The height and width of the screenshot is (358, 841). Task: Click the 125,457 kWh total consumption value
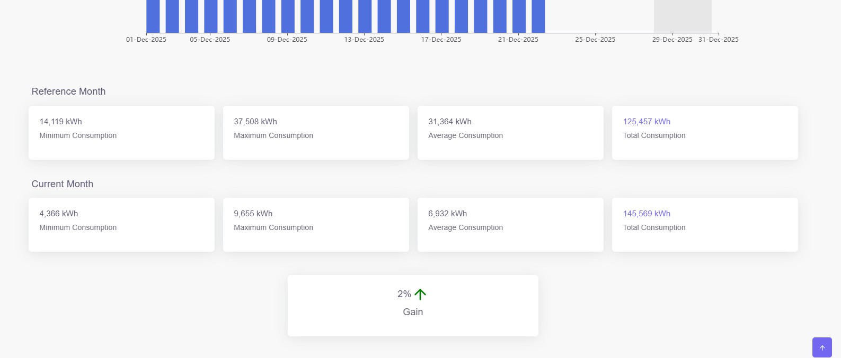[x=647, y=122]
